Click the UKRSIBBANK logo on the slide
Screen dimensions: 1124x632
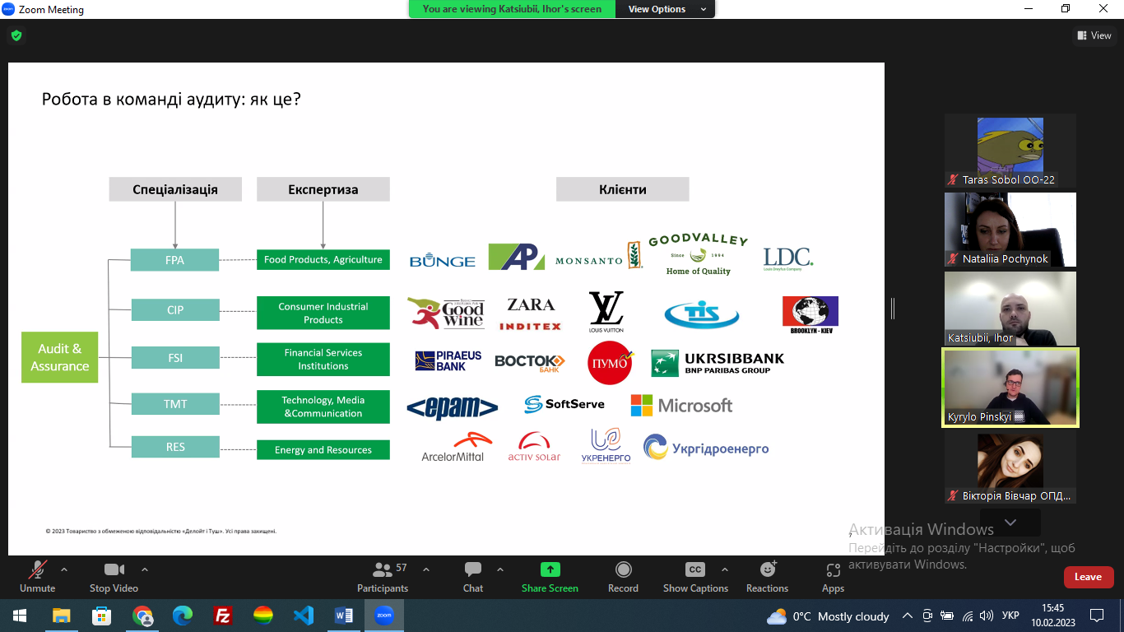tap(718, 363)
